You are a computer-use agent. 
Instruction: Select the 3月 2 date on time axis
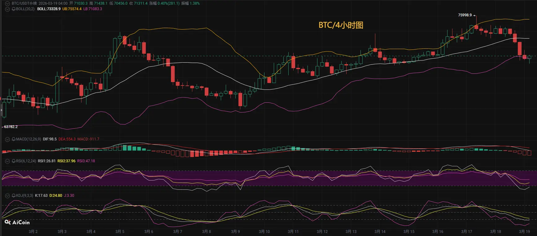[33, 232]
